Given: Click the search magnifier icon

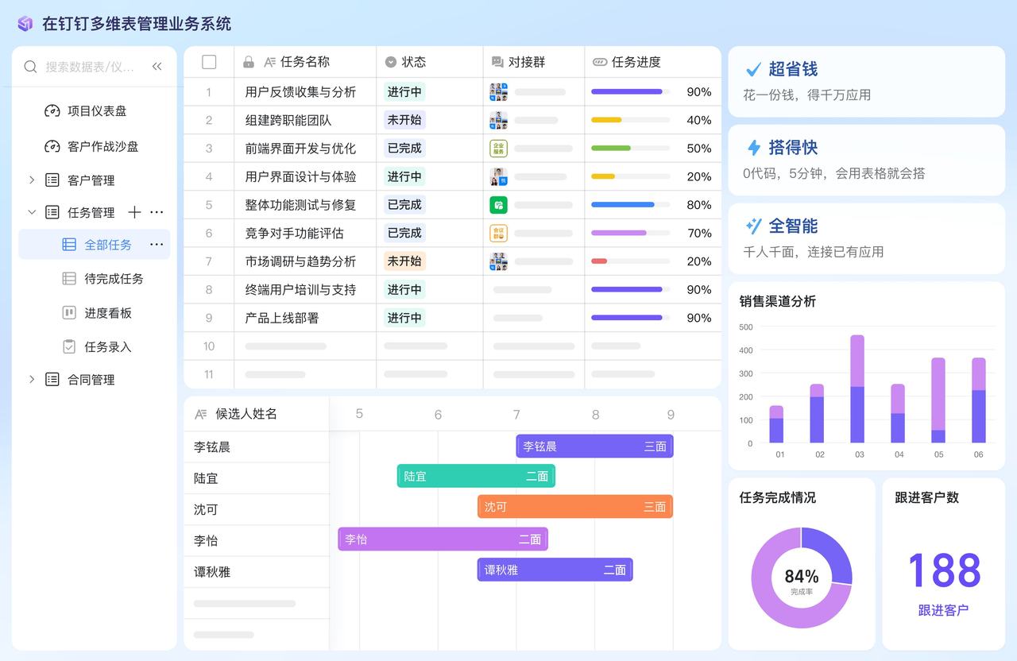Looking at the screenshot, I should 30,67.
